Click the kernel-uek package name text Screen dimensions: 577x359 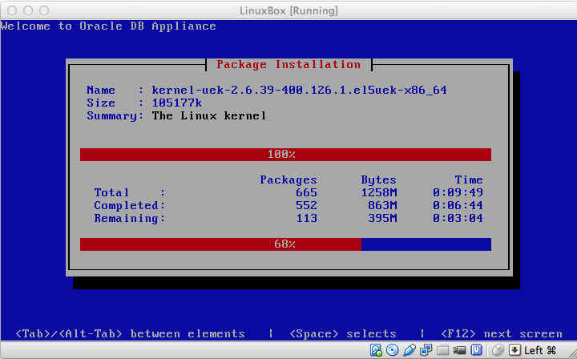point(299,90)
